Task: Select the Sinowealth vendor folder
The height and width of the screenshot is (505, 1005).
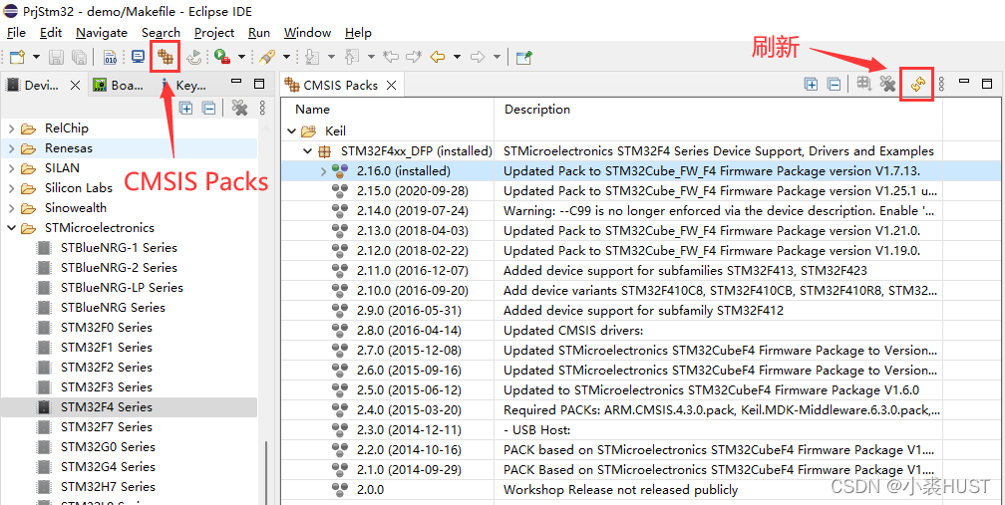Action: click(76, 208)
